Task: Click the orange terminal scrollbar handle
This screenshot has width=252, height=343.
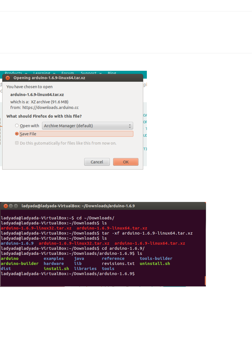Action: 205,281
